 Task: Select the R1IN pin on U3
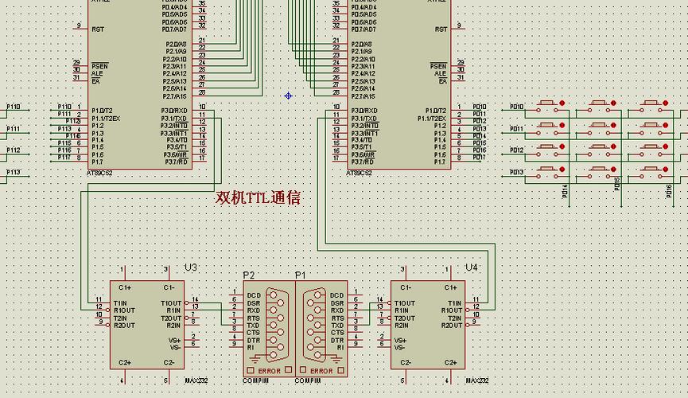[x=173, y=310]
